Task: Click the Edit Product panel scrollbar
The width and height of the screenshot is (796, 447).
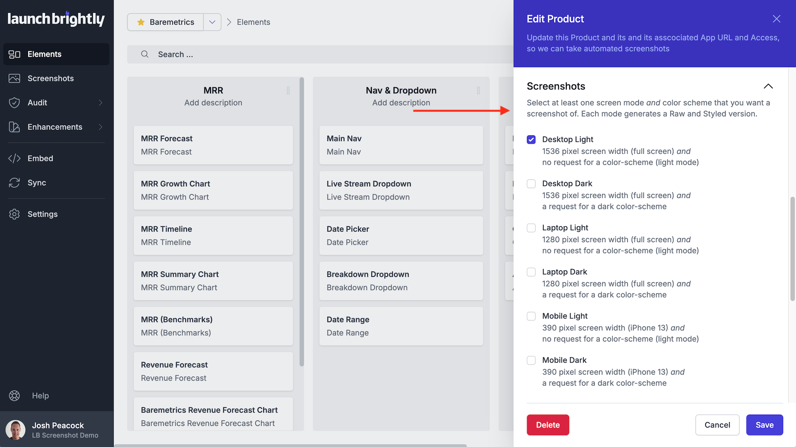Action: pos(792,248)
